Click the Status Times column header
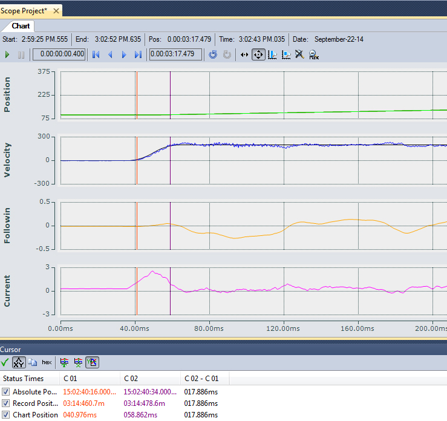 click(30, 379)
